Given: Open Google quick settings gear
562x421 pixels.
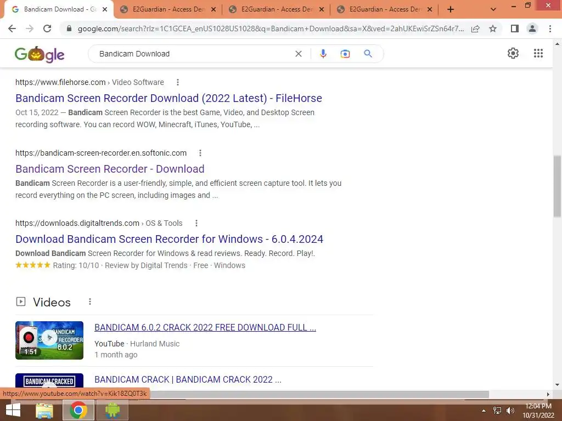Looking at the screenshot, I should (513, 53).
